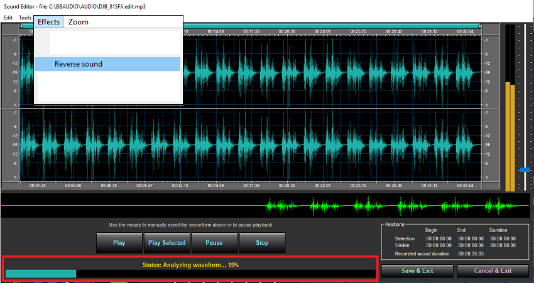This screenshot has width=534, height=283.
Task: Click the blue volume slider thumb
Action: (x=525, y=169)
